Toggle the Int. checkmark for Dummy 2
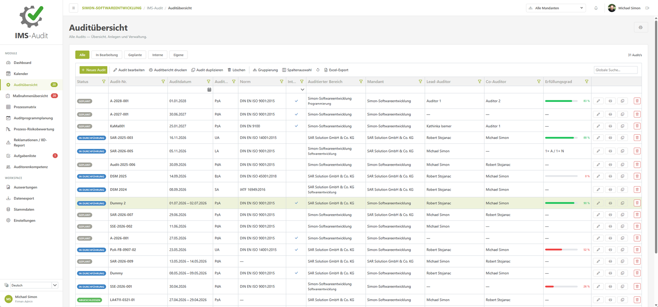Screen dimensions: 658x307 297,203
